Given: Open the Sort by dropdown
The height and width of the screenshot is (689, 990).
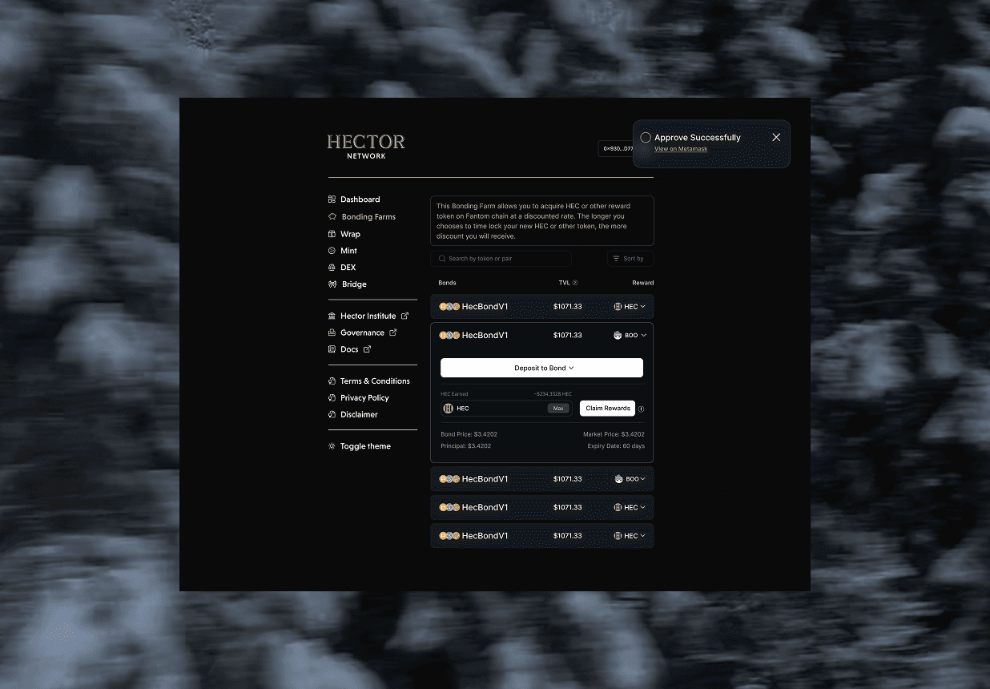Looking at the screenshot, I should pos(630,259).
